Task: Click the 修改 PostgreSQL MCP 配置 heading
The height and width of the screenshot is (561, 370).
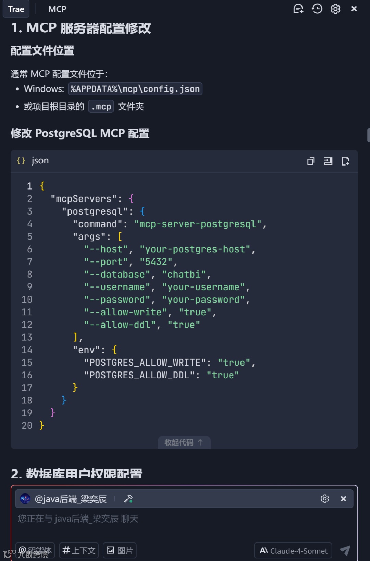Action: click(80, 133)
